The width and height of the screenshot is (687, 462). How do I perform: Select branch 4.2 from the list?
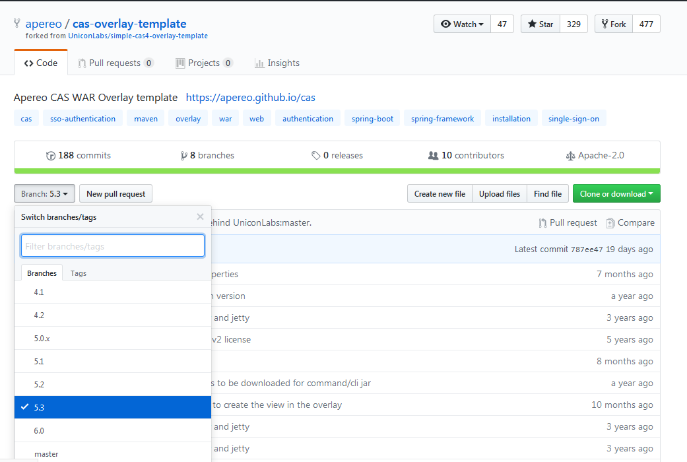(x=113, y=315)
